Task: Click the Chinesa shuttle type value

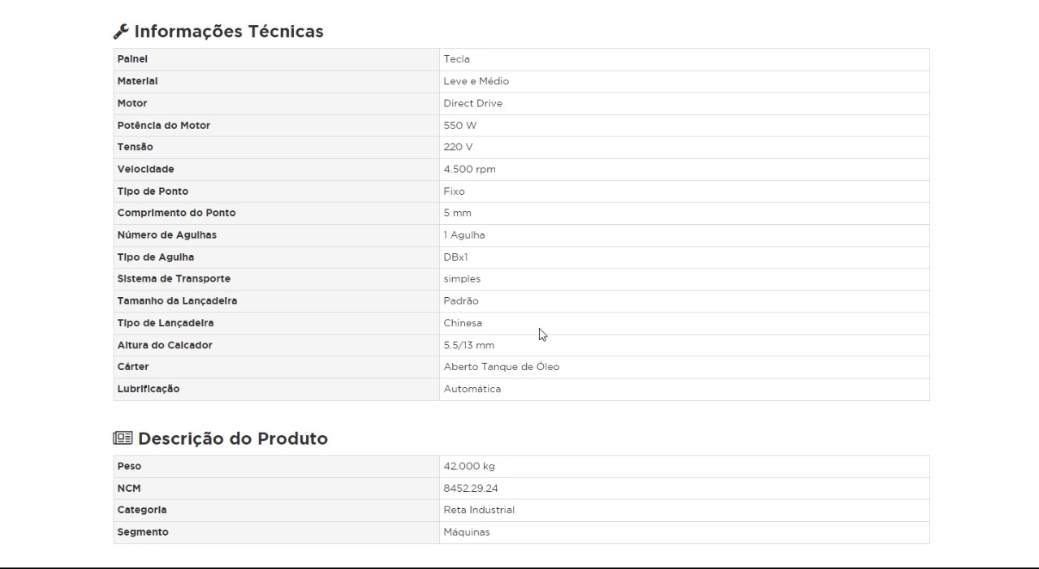Action: point(463,323)
